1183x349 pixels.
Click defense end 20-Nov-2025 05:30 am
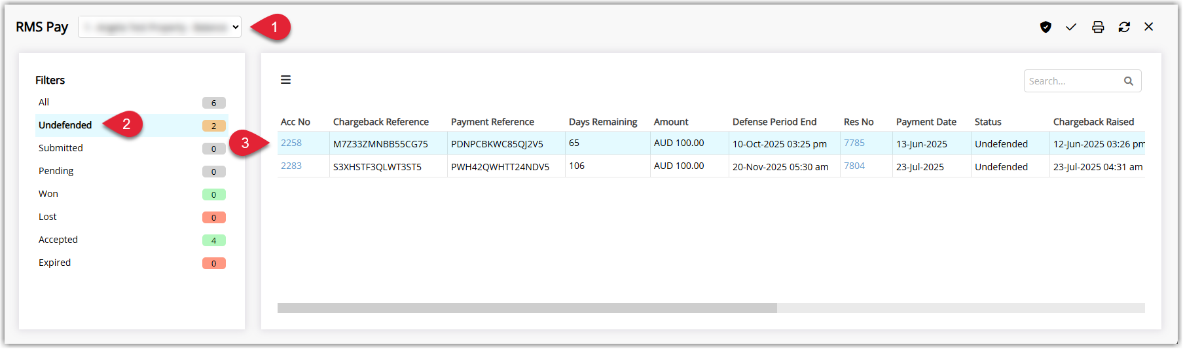click(x=780, y=167)
